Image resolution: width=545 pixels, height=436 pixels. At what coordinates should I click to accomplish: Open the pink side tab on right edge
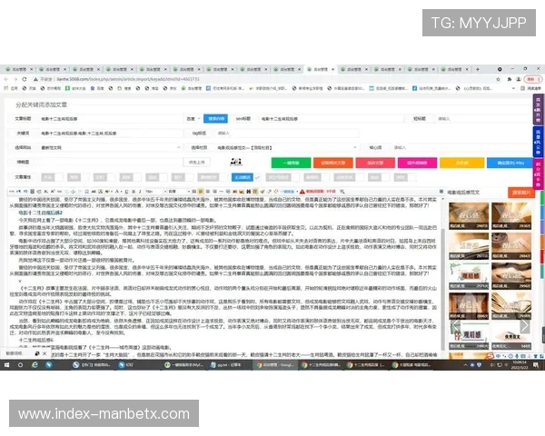538,173
